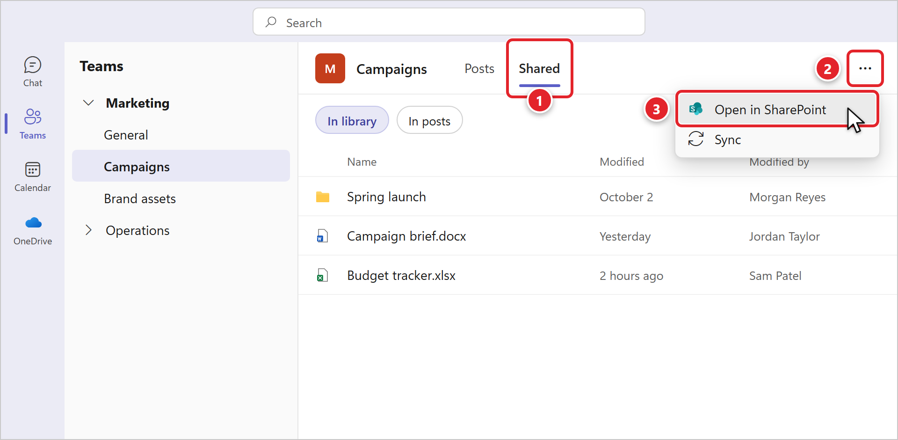Click the Sync arrows icon
Viewport: 898px width, 440px height.
point(696,139)
